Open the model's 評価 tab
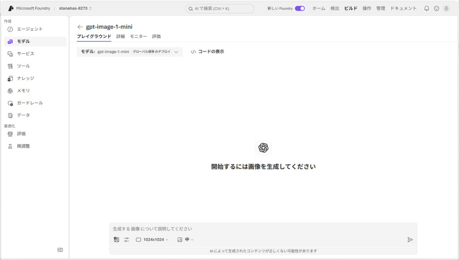The width and height of the screenshot is (459, 260). (x=156, y=36)
